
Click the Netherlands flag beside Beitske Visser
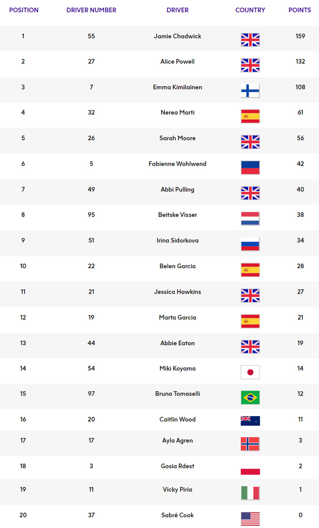[250, 219]
